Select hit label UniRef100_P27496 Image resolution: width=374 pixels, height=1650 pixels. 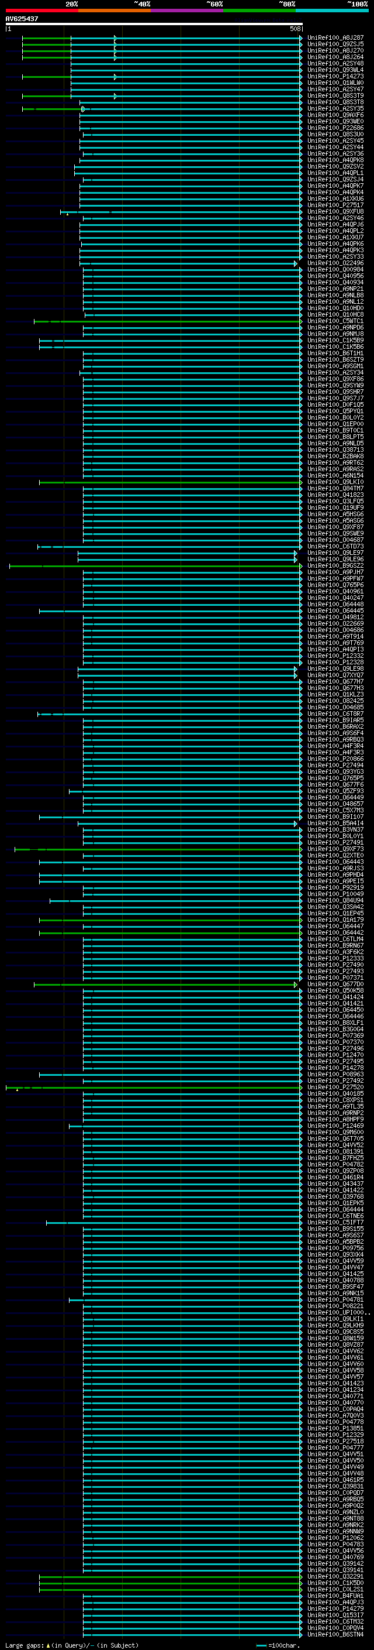point(335,1049)
